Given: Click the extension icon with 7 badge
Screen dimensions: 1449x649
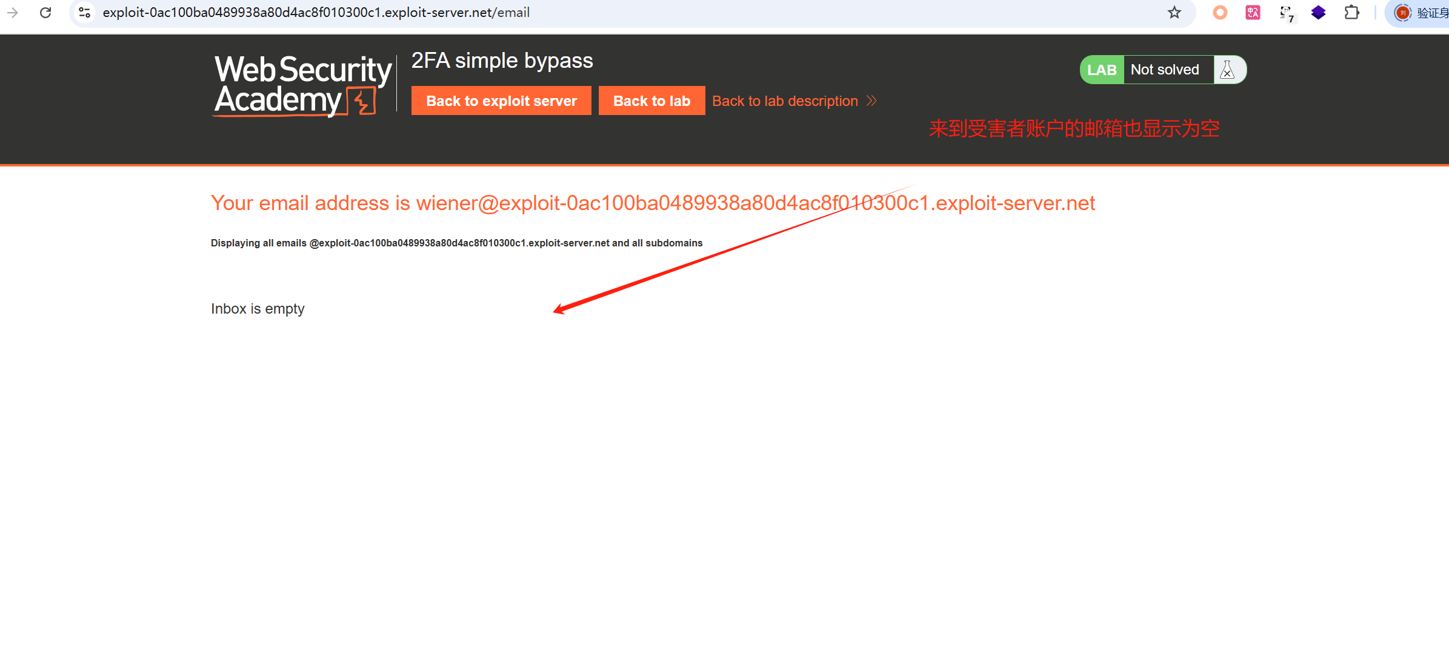Looking at the screenshot, I should (1286, 13).
